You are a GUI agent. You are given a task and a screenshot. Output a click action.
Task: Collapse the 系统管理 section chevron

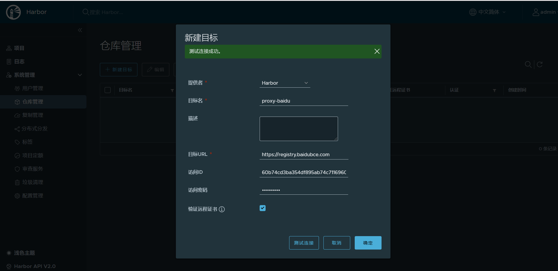click(80, 75)
